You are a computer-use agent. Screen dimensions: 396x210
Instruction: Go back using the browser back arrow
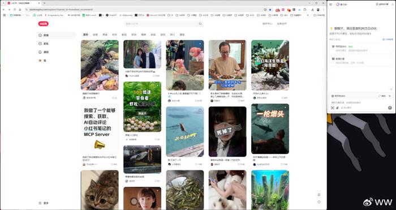point(4,10)
